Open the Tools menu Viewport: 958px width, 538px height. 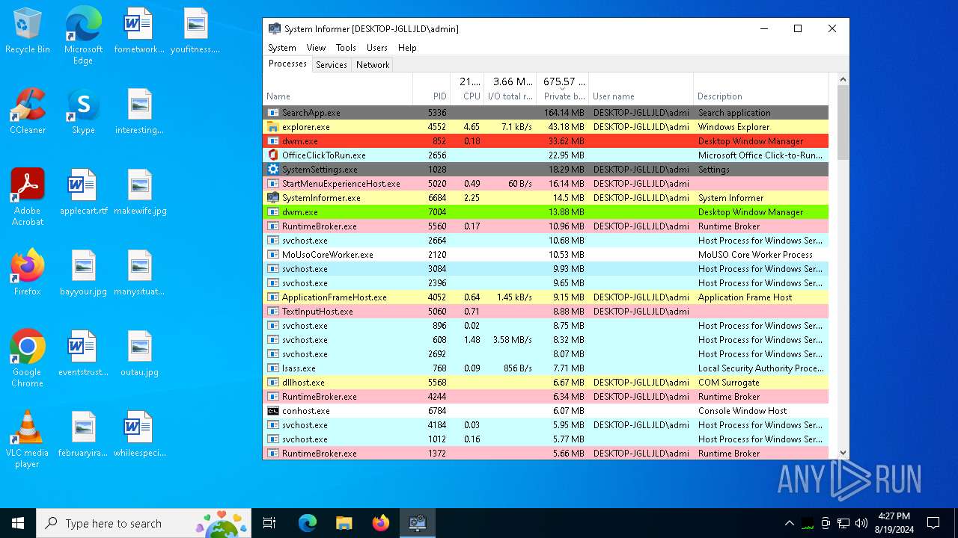(346, 47)
